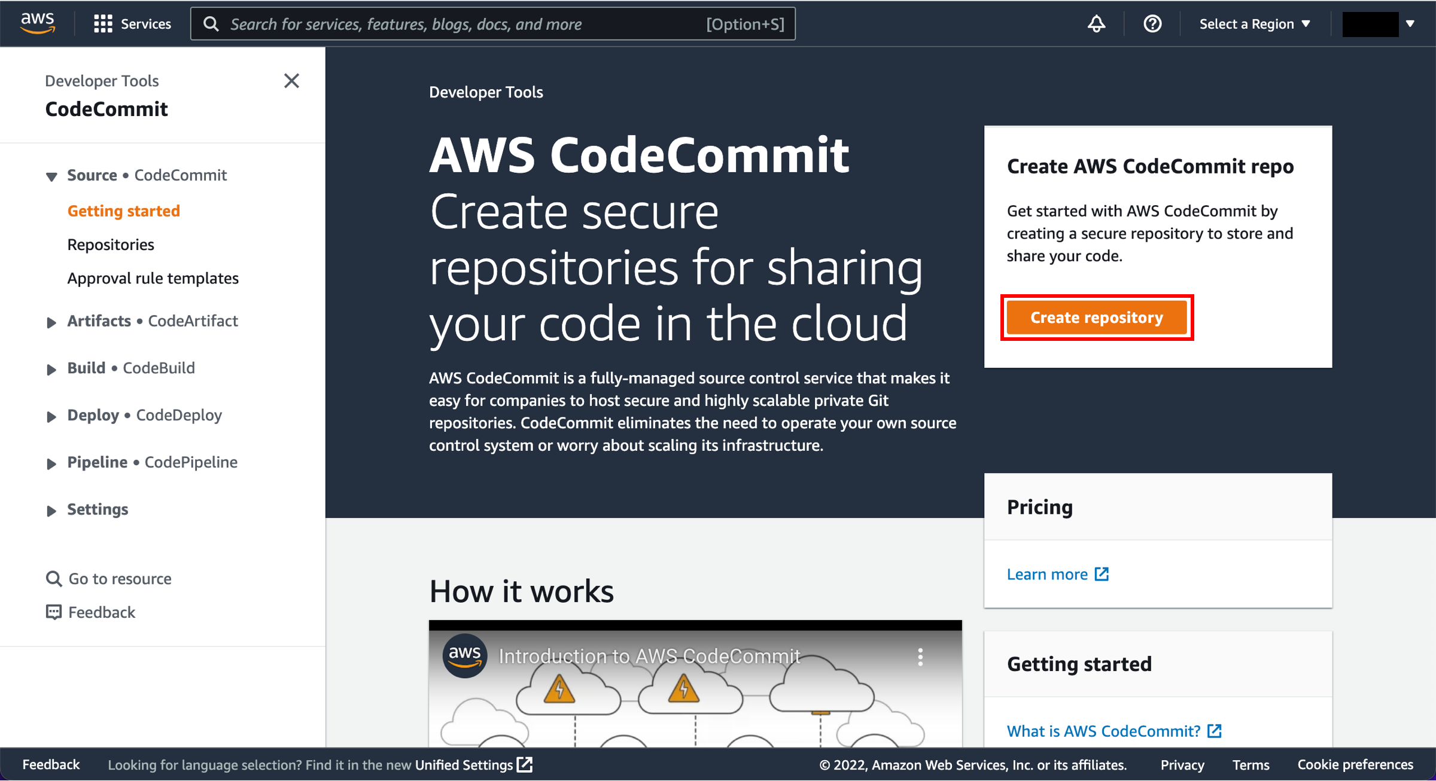Screen dimensions: 1436x781
Task: Click Feedback in the bottom footer bar
Action: pyautogui.click(x=51, y=765)
